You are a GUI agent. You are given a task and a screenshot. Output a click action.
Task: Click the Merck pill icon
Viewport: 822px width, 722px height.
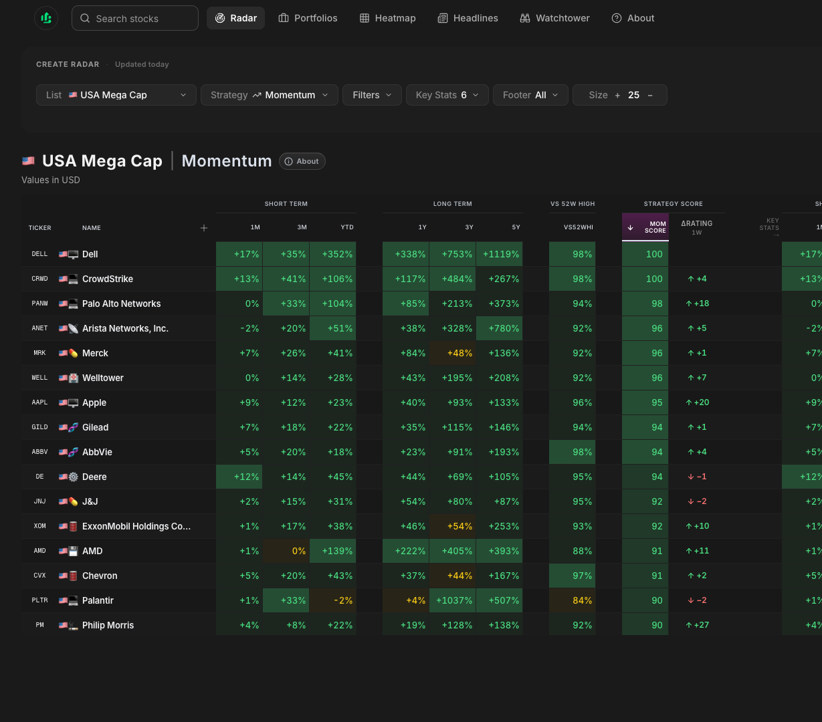click(74, 353)
